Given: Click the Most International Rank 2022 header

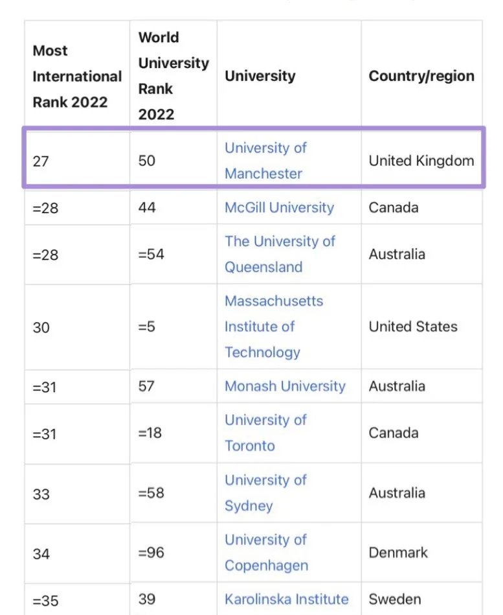Looking at the screenshot, I should point(77,76).
